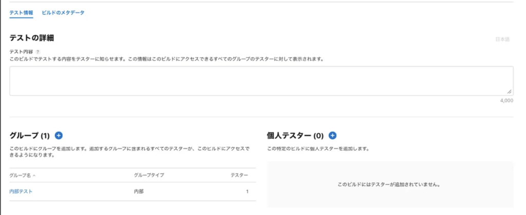526x215 pixels.
Task: Click the empty individual testers placeholder box
Action: point(390,184)
